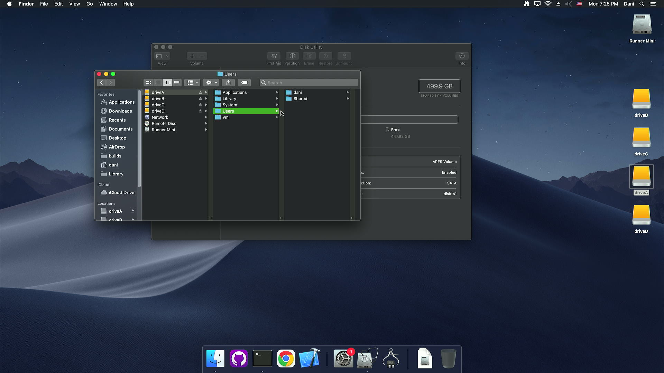The width and height of the screenshot is (664, 373).
Task: Select View menu in menu bar
Action: [74, 4]
